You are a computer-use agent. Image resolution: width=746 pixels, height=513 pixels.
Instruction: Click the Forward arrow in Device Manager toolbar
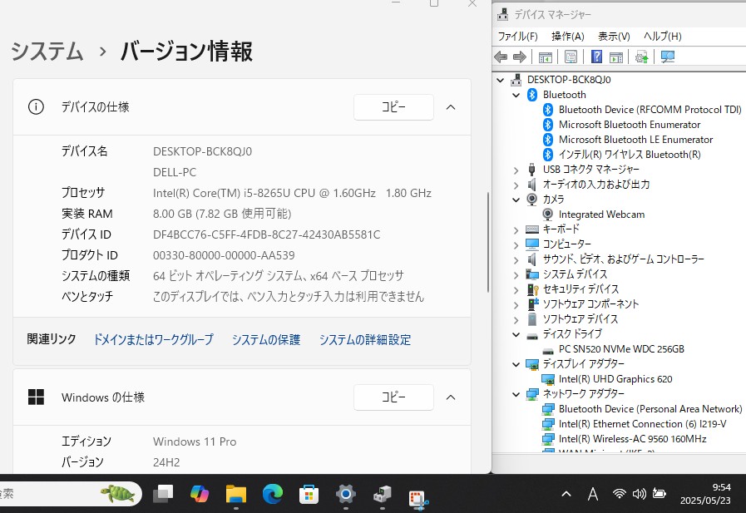click(520, 57)
